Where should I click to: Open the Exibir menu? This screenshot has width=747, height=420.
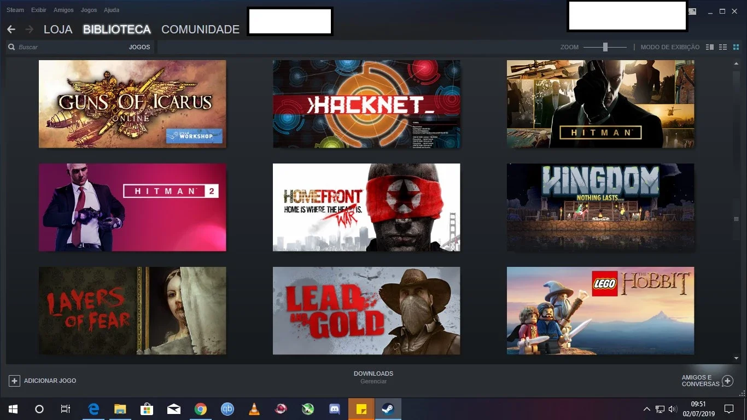tap(39, 10)
